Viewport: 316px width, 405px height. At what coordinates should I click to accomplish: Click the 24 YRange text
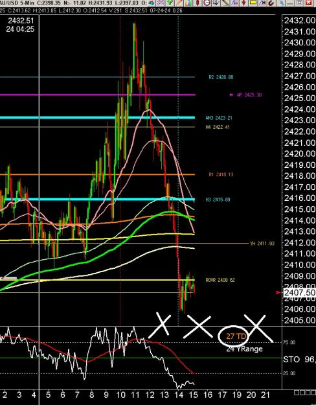click(244, 349)
